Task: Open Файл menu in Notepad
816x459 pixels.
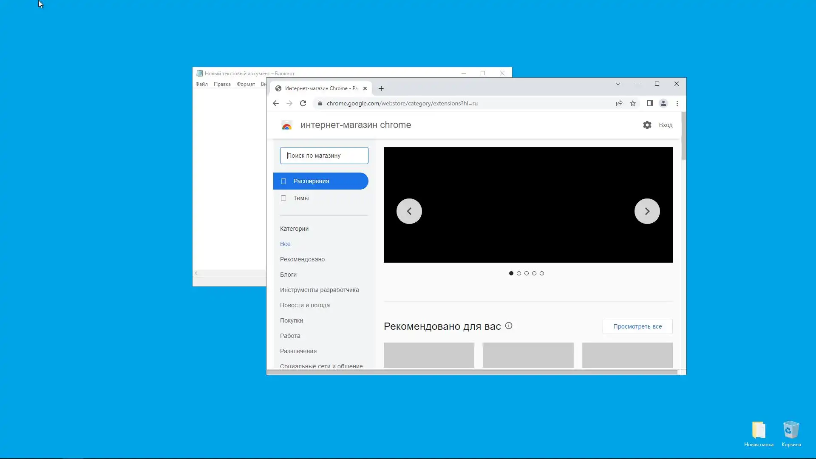Action: [201, 84]
